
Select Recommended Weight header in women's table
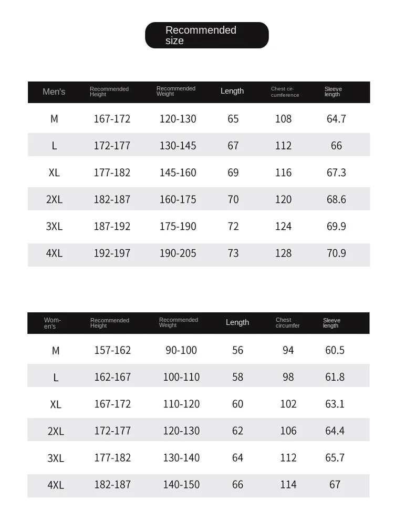point(179,322)
